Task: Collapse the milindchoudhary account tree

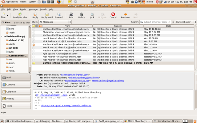Action: (x=2, y=37)
